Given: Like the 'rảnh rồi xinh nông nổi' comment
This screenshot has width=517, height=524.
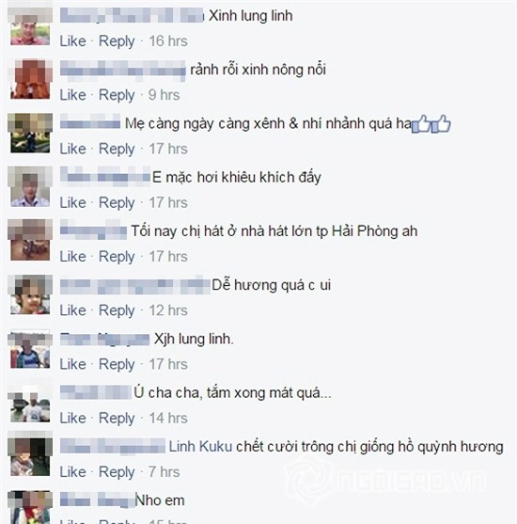Looking at the screenshot, I should 72,95.
